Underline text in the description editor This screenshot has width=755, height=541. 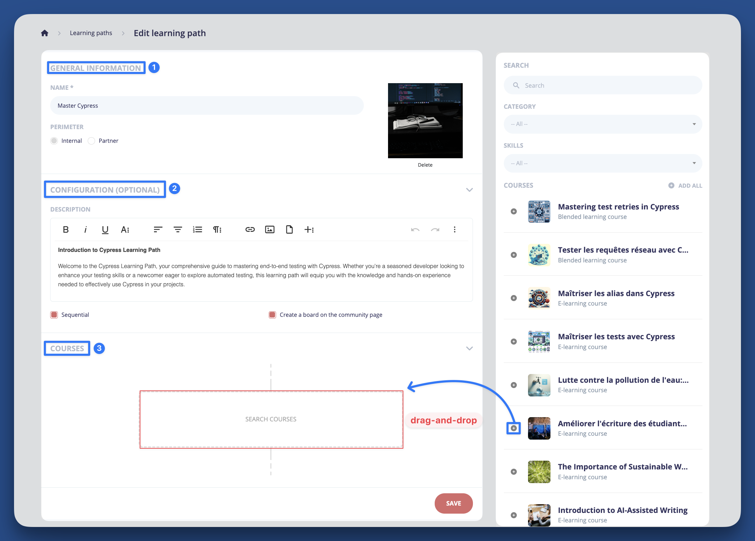[105, 229]
